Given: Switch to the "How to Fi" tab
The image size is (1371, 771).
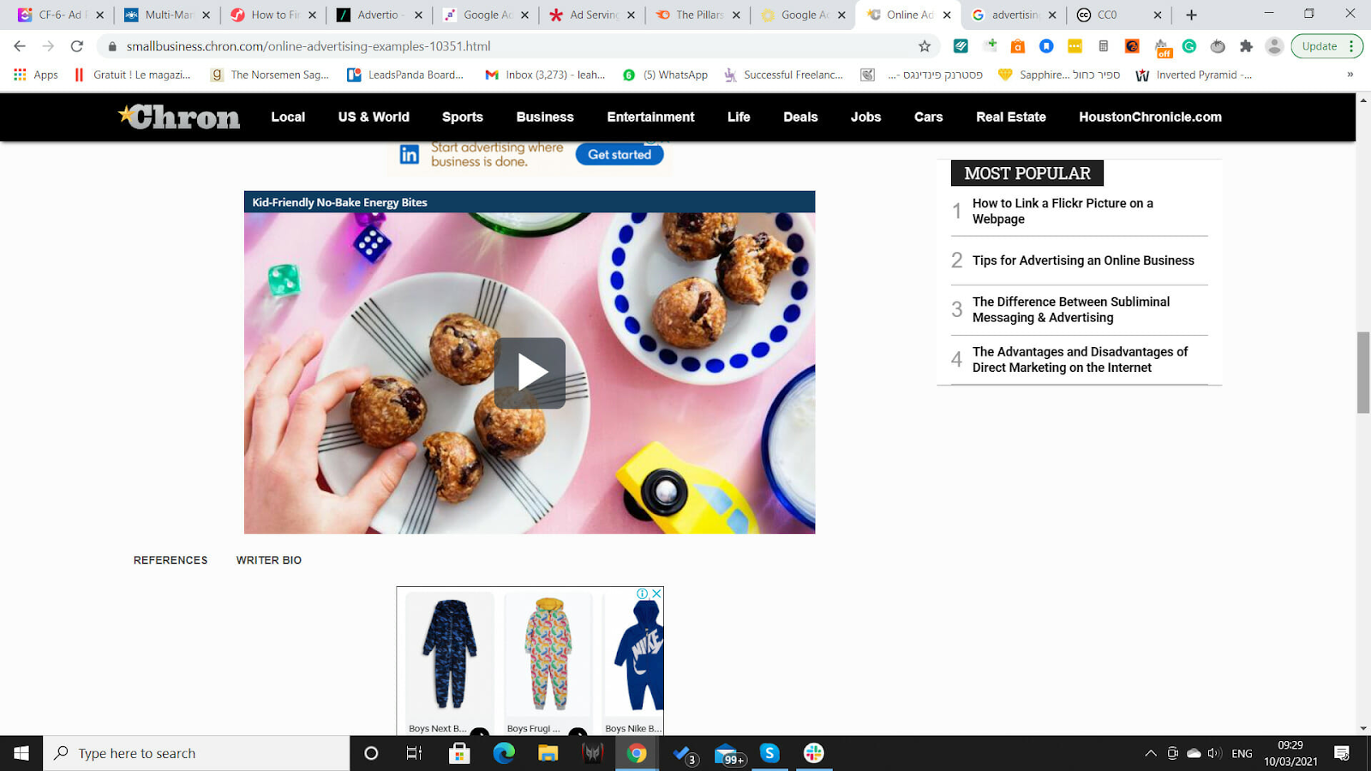Looking at the screenshot, I should [x=274, y=15].
